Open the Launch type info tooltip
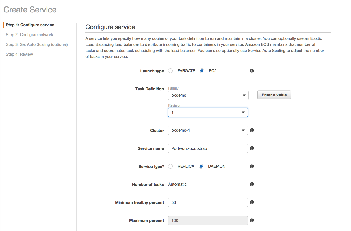This screenshot has height=231, width=351. pos(252,70)
